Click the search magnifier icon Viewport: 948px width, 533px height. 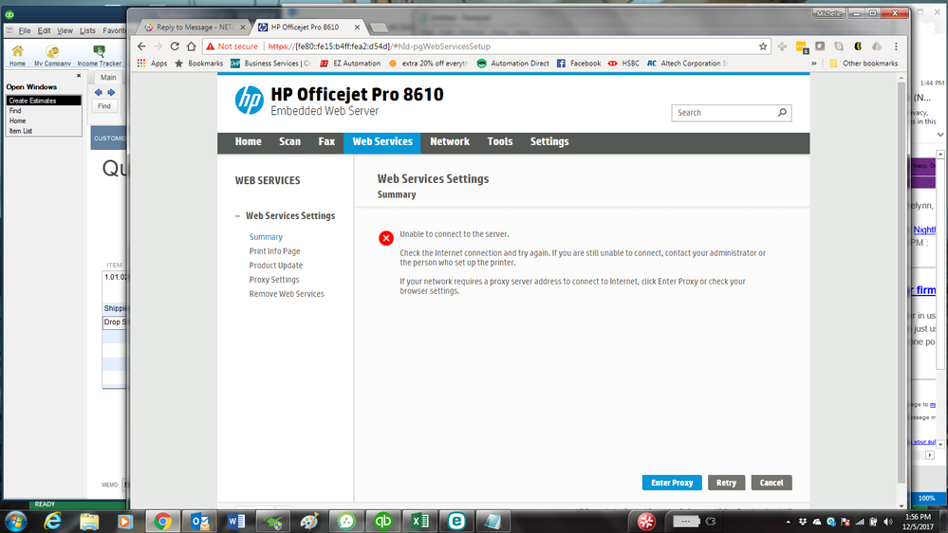(782, 113)
